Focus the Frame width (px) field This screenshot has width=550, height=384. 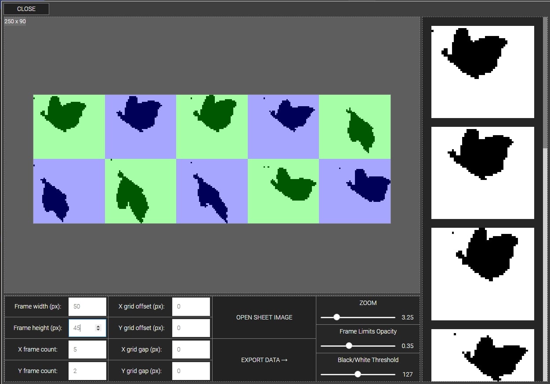pos(87,306)
